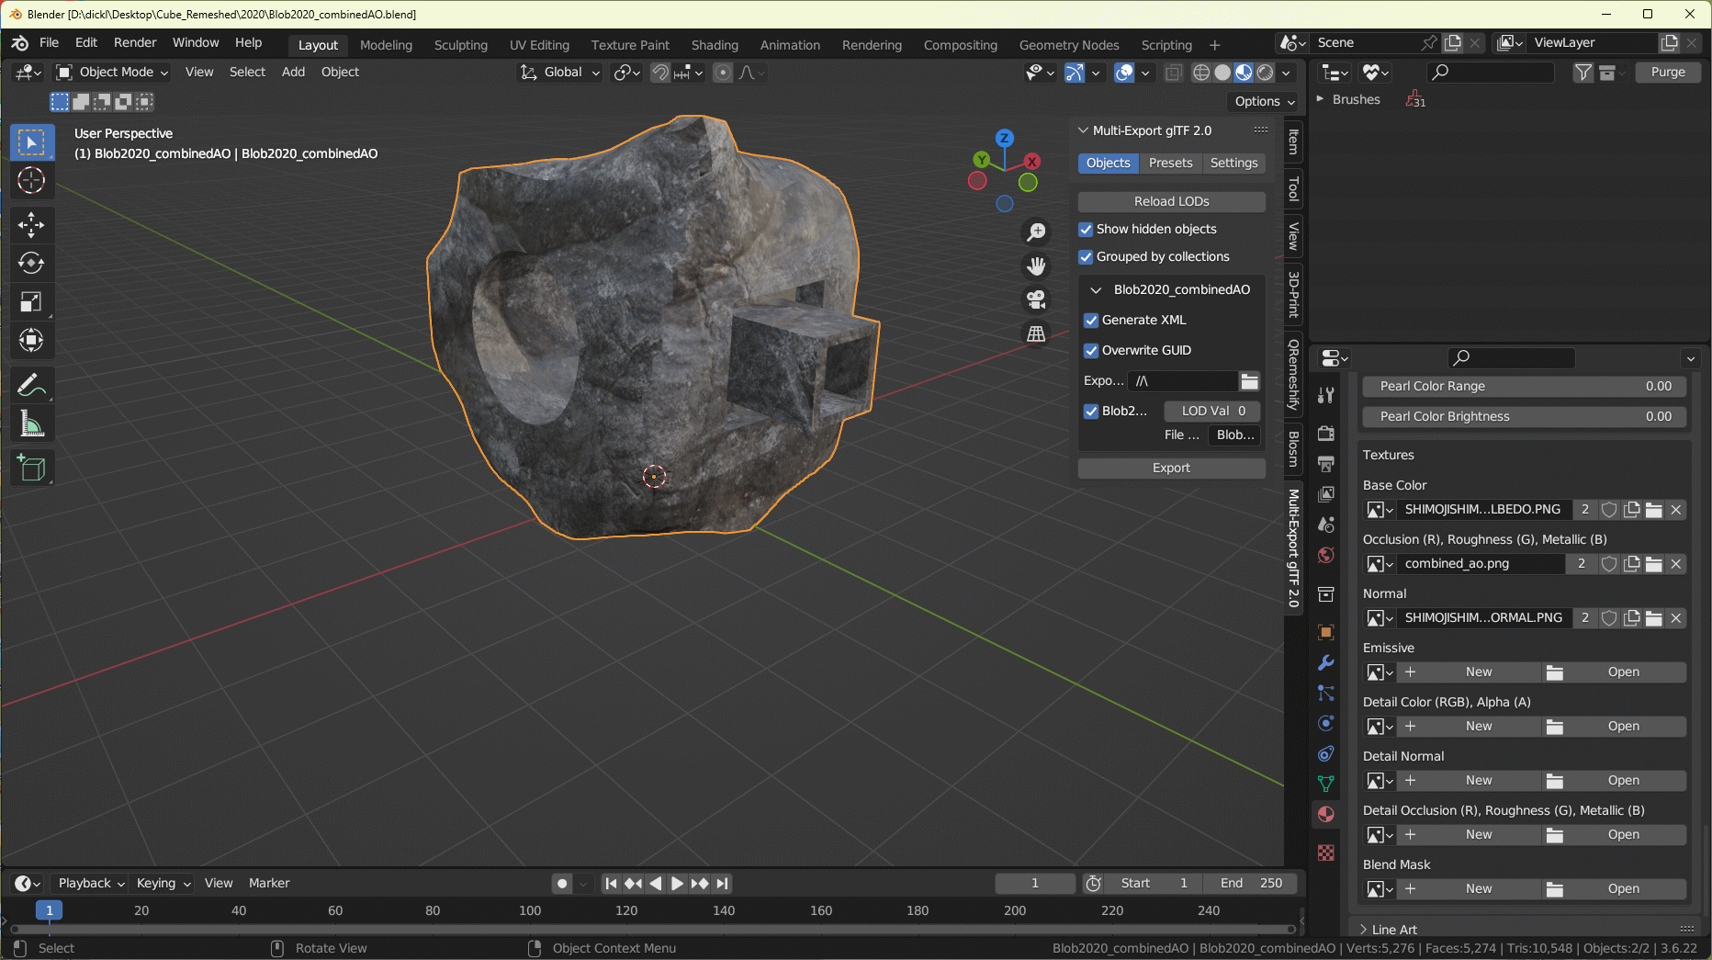The width and height of the screenshot is (1712, 960).
Task: Uncheck the Generate XML checkbox
Action: tap(1091, 321)
